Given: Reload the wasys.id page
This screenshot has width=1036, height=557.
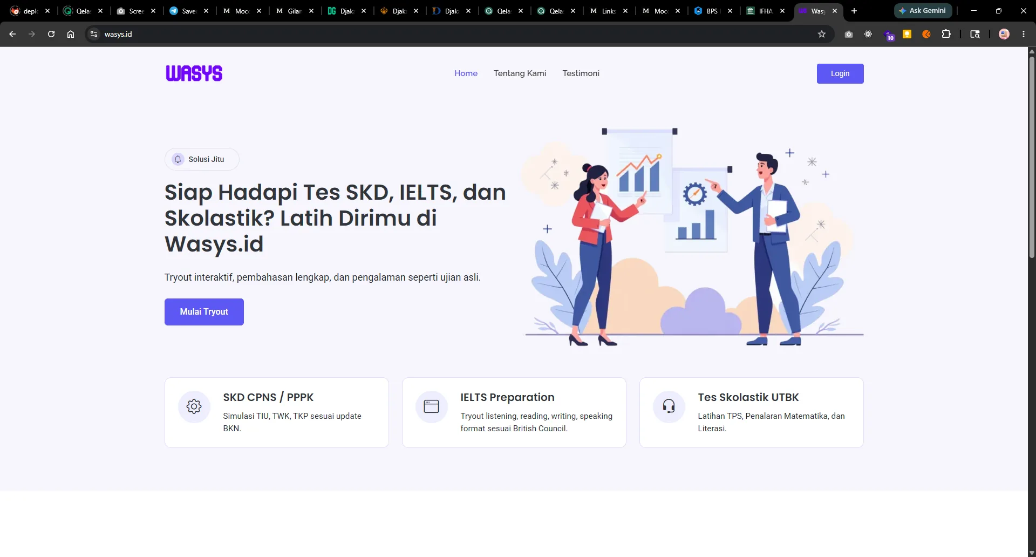Looking at the screenshot, I should pyautogui.click(x=51, y=34).
